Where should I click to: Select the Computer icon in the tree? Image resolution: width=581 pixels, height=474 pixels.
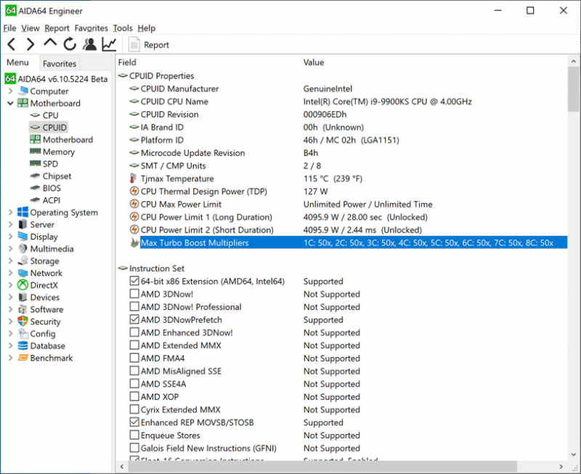pyautogui.click(x=23, y=91)
